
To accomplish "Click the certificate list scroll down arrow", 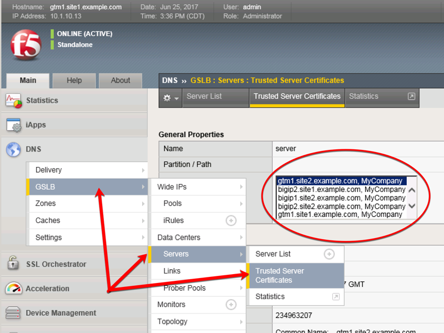I will pos(412,206).
